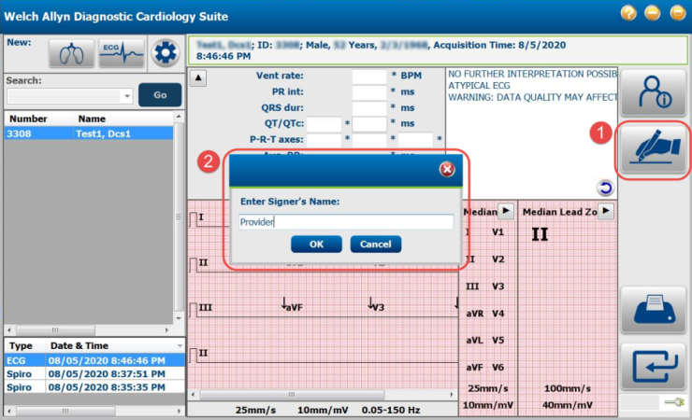Open patient information icon

tap(654, 92)
